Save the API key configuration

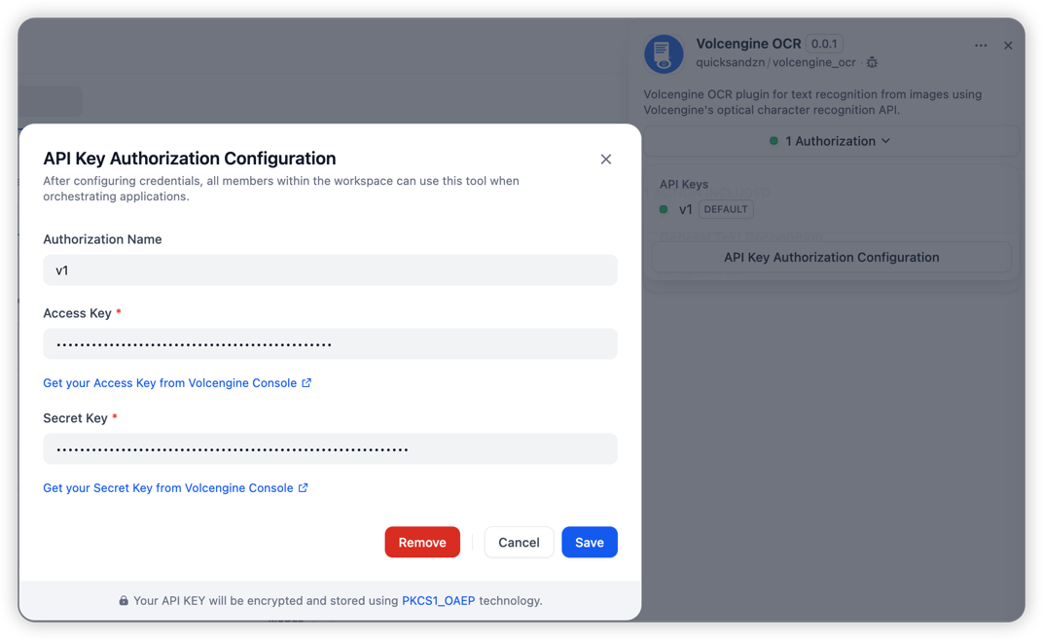pos(589,543)
